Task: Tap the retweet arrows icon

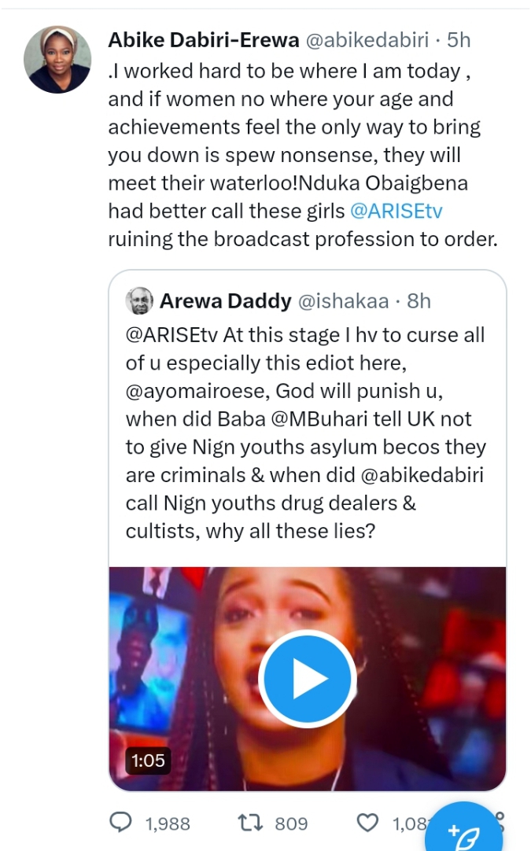Action: (x=249, y=823)
